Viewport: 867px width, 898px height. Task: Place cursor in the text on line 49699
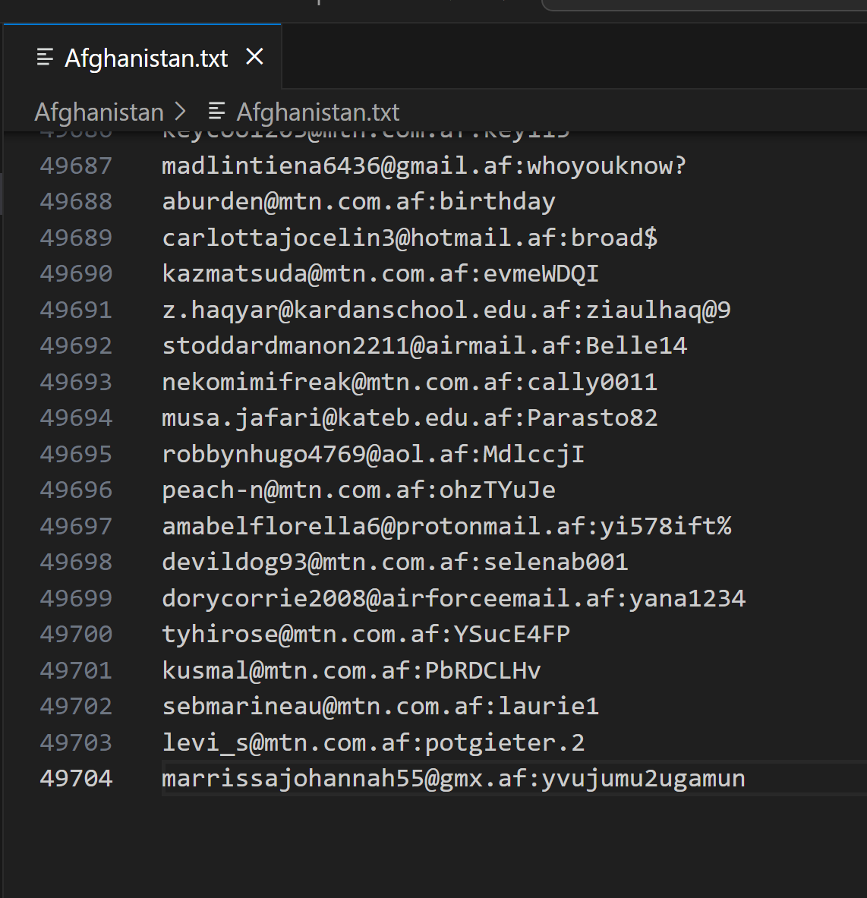453,598
